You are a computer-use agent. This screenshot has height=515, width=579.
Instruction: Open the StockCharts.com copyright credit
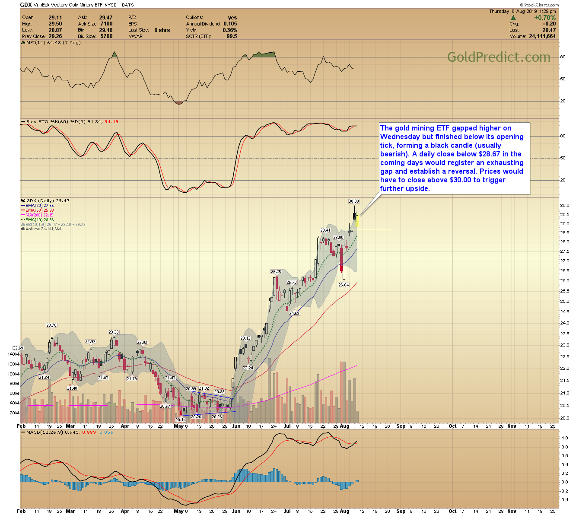[x=540, y=5]
